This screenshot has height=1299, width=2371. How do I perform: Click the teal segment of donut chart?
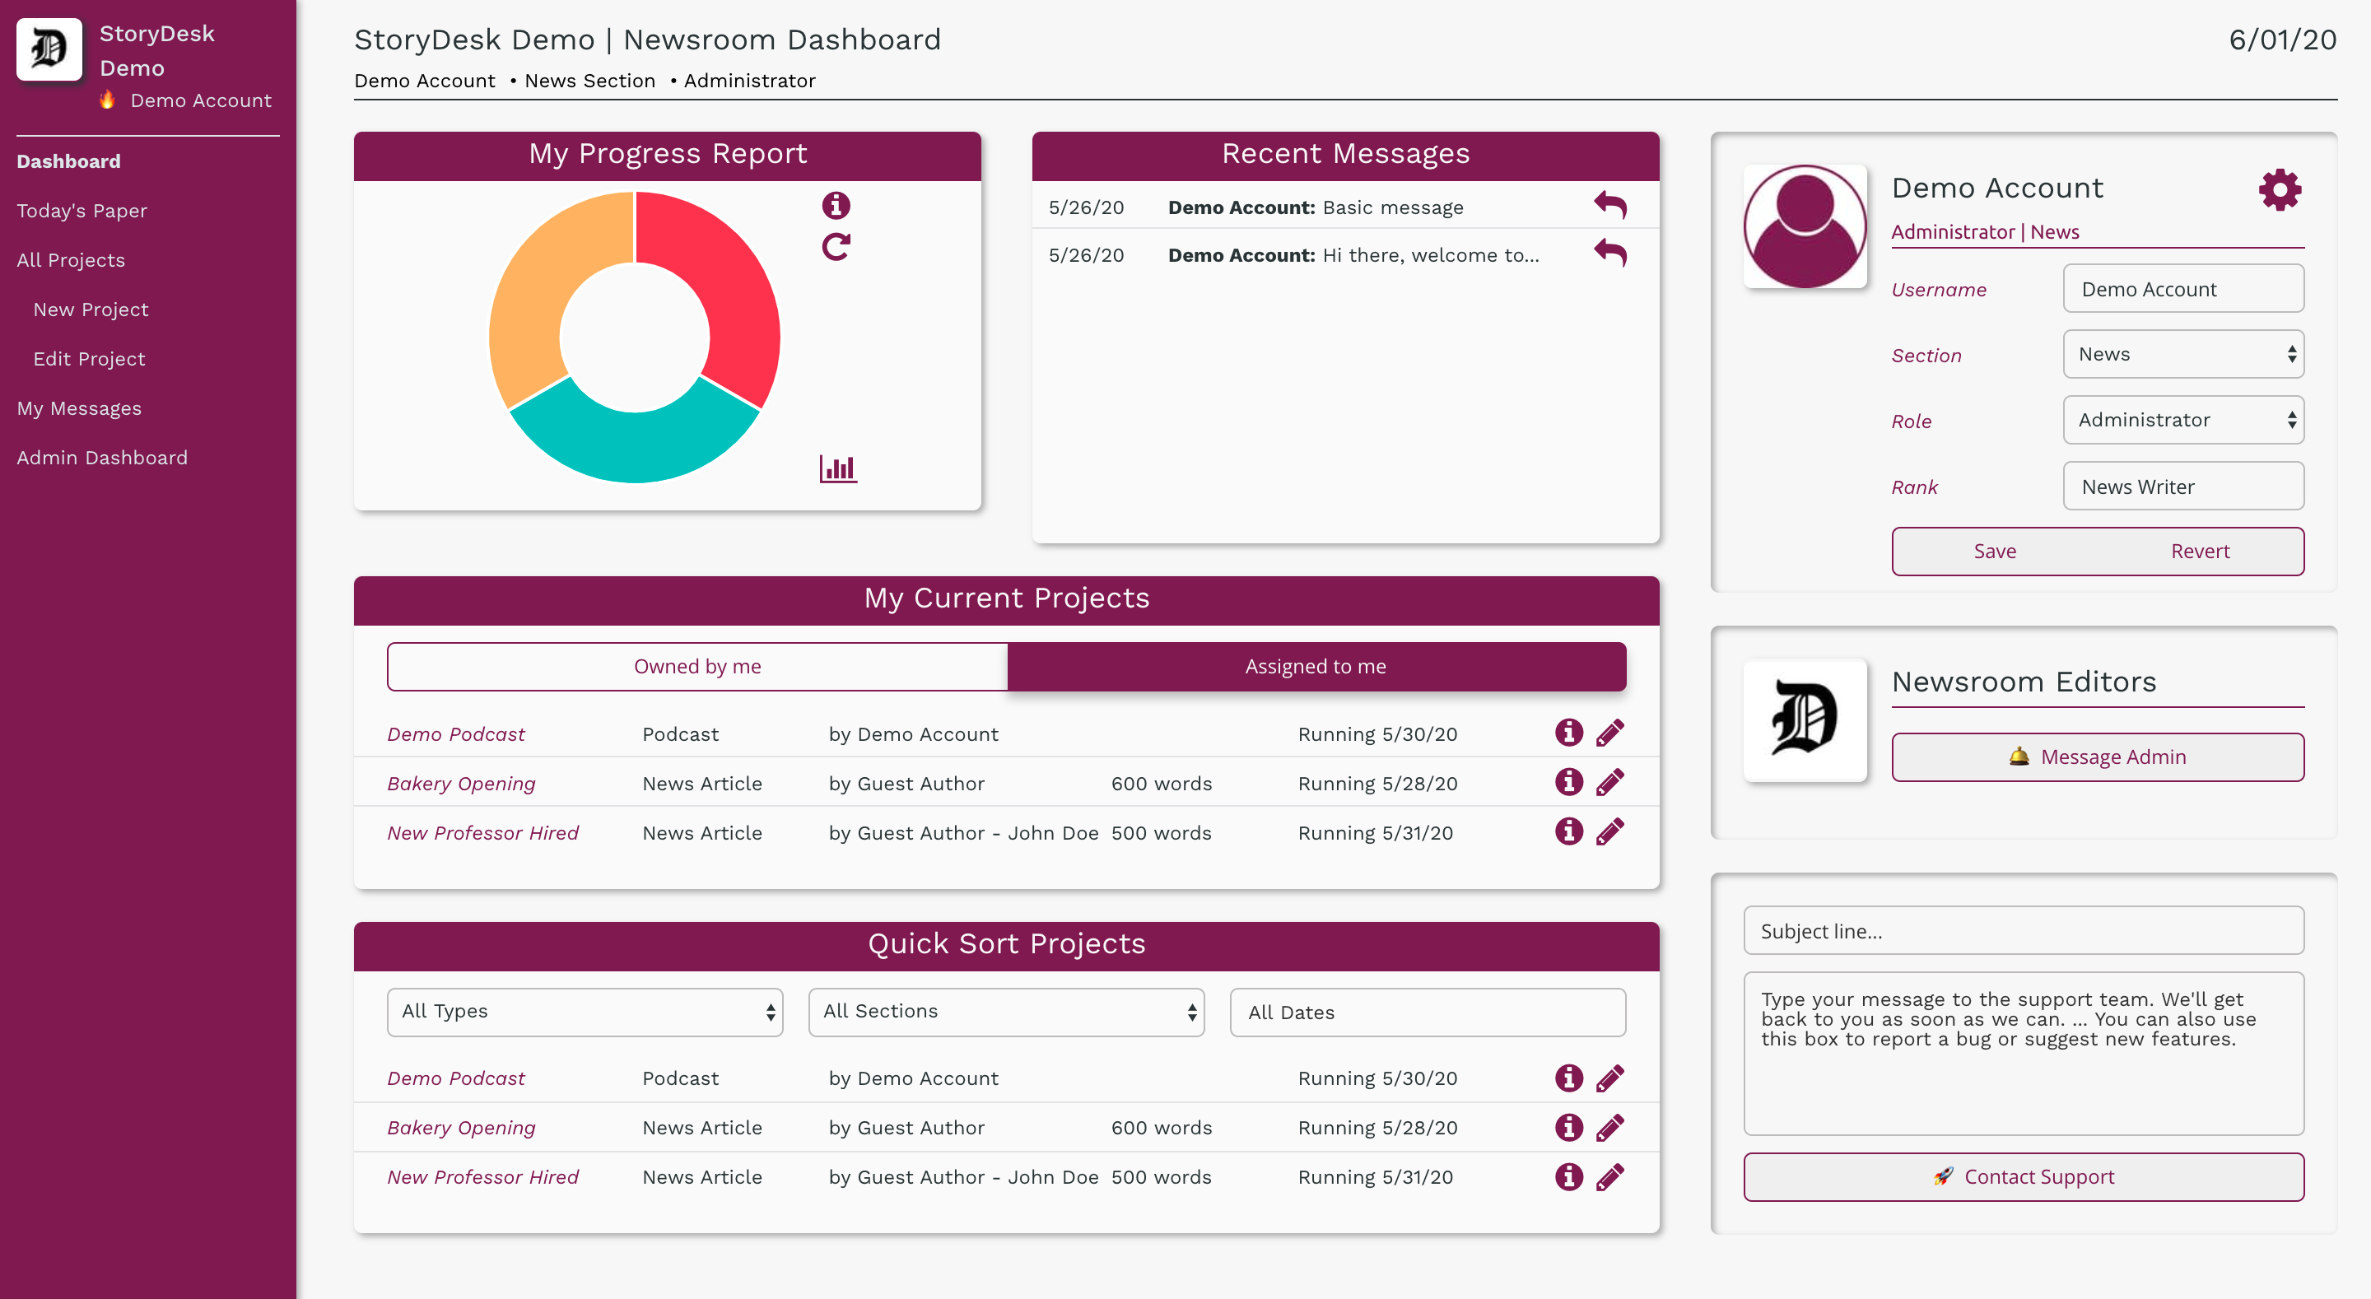tap(634, 446)
